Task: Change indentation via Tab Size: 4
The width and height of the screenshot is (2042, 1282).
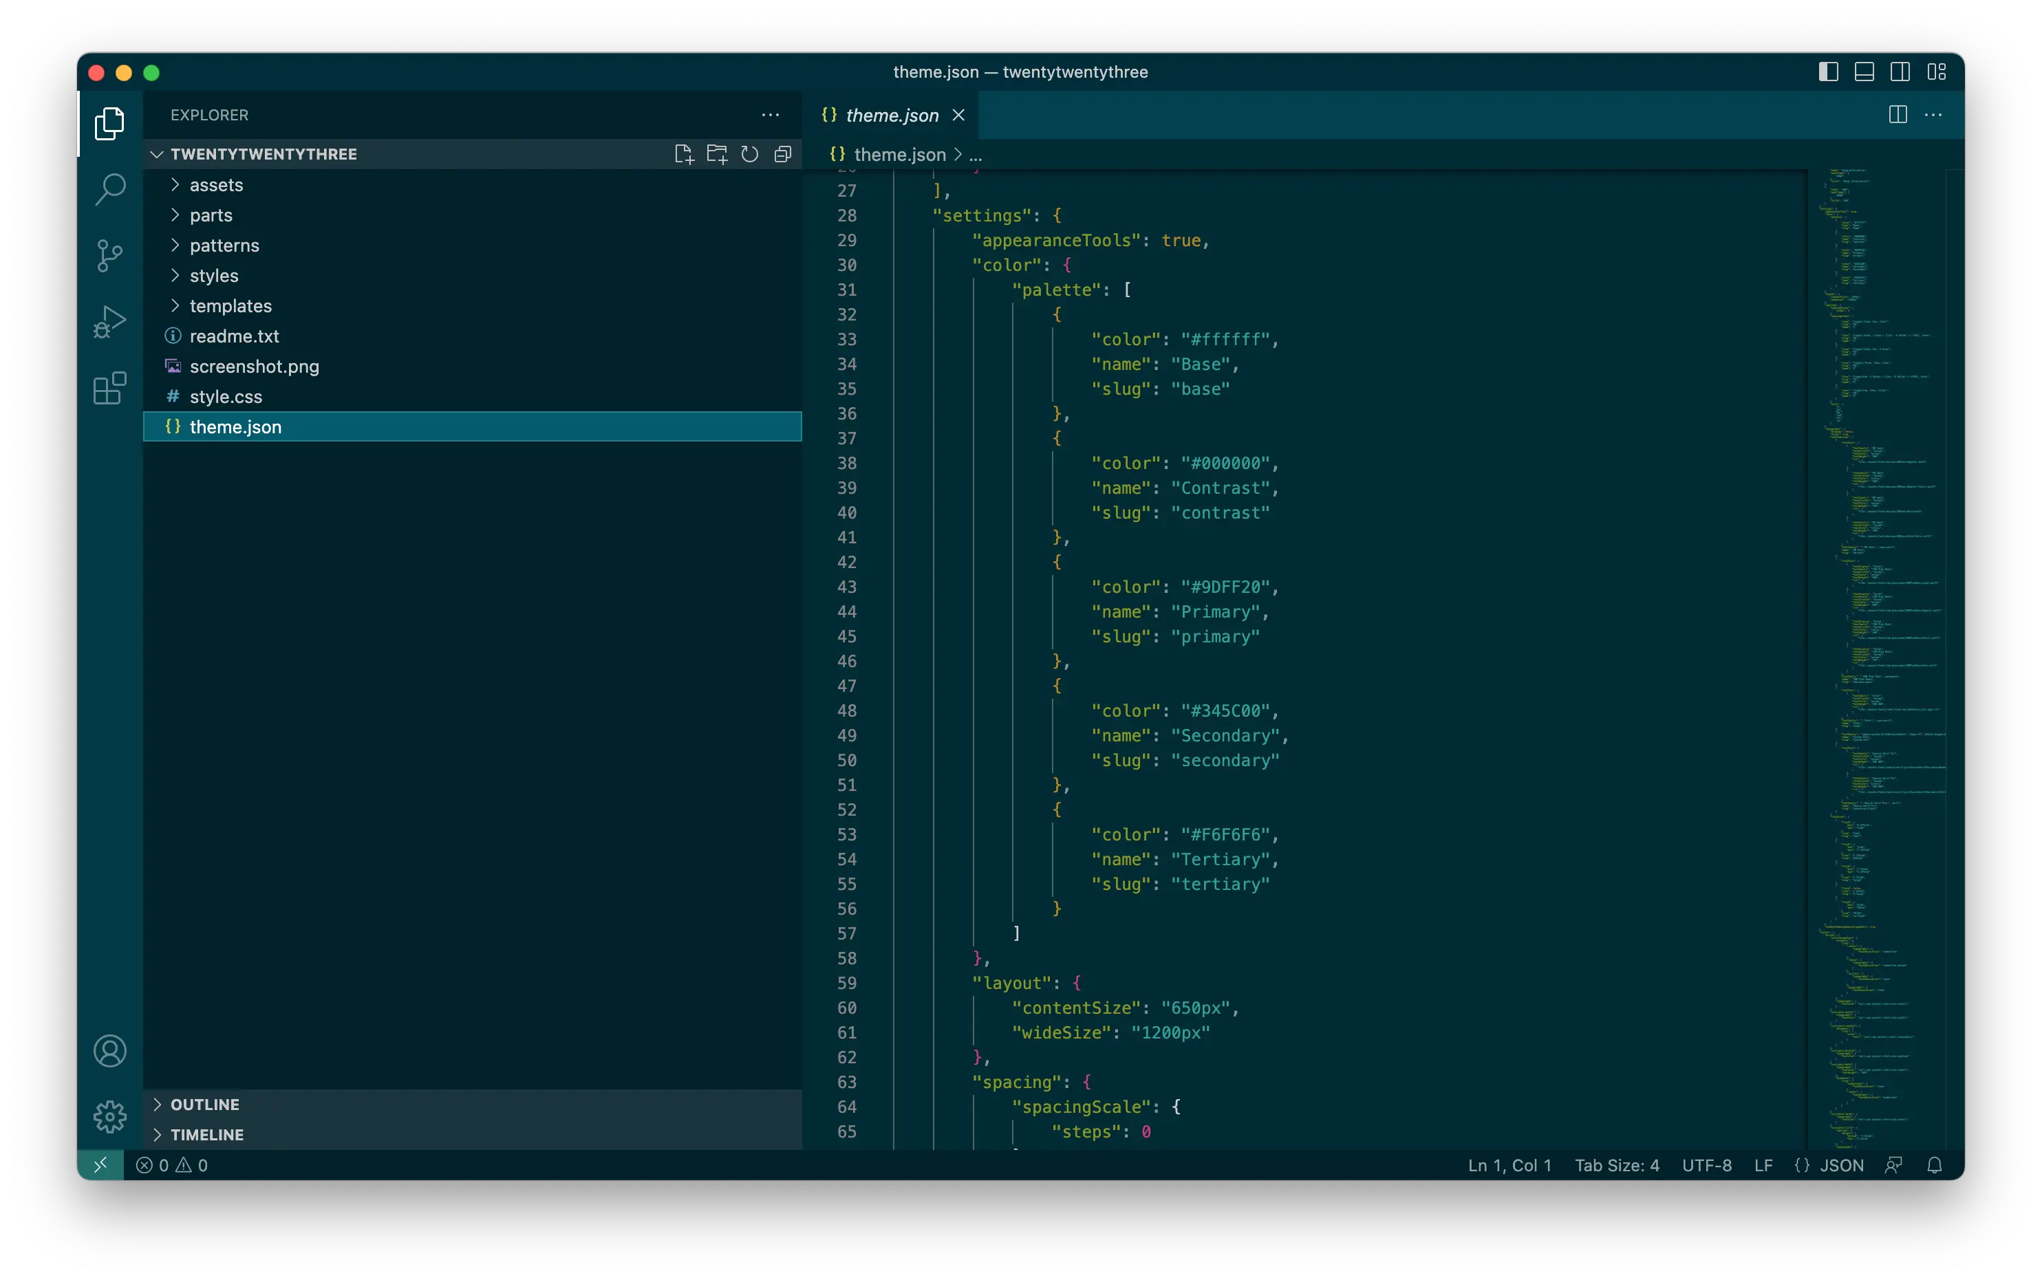Action: pyautogui.click(x=1617, y=1165)
